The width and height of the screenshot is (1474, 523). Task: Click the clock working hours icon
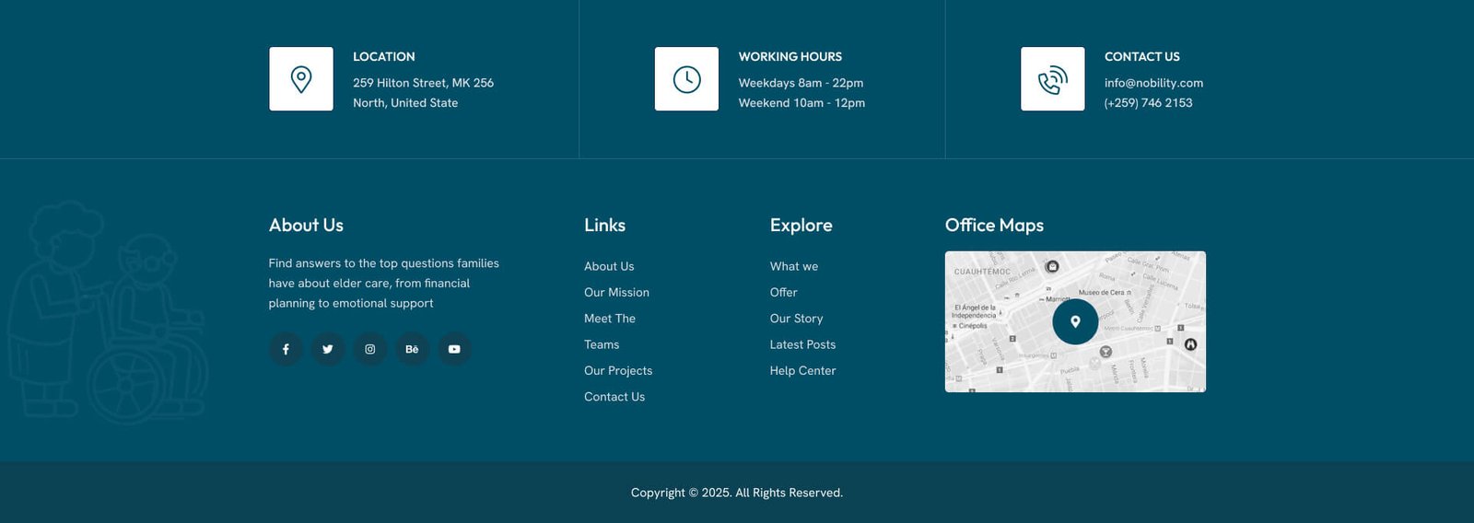pos(686,79)
